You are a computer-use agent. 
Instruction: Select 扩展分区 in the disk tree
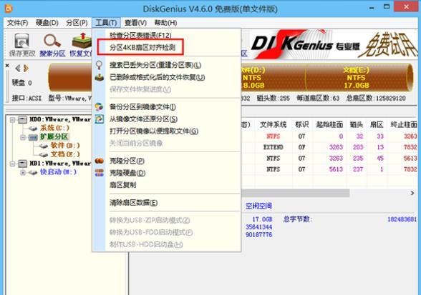tap(54, 136)
